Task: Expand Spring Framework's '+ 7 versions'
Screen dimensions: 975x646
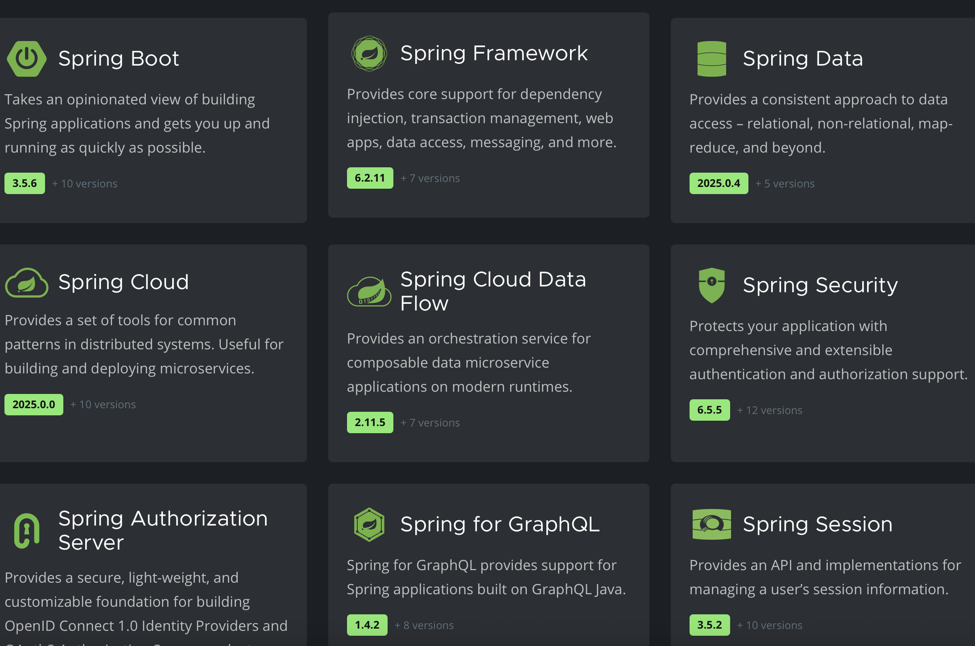Action: click(x=430, y=178)
